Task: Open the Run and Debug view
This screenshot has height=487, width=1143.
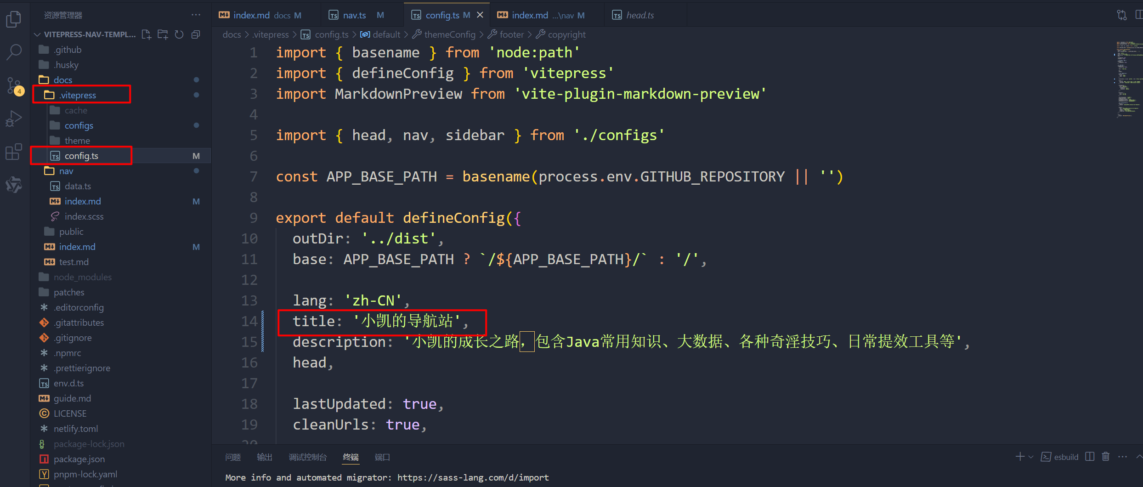Action: tap(14, 119)
